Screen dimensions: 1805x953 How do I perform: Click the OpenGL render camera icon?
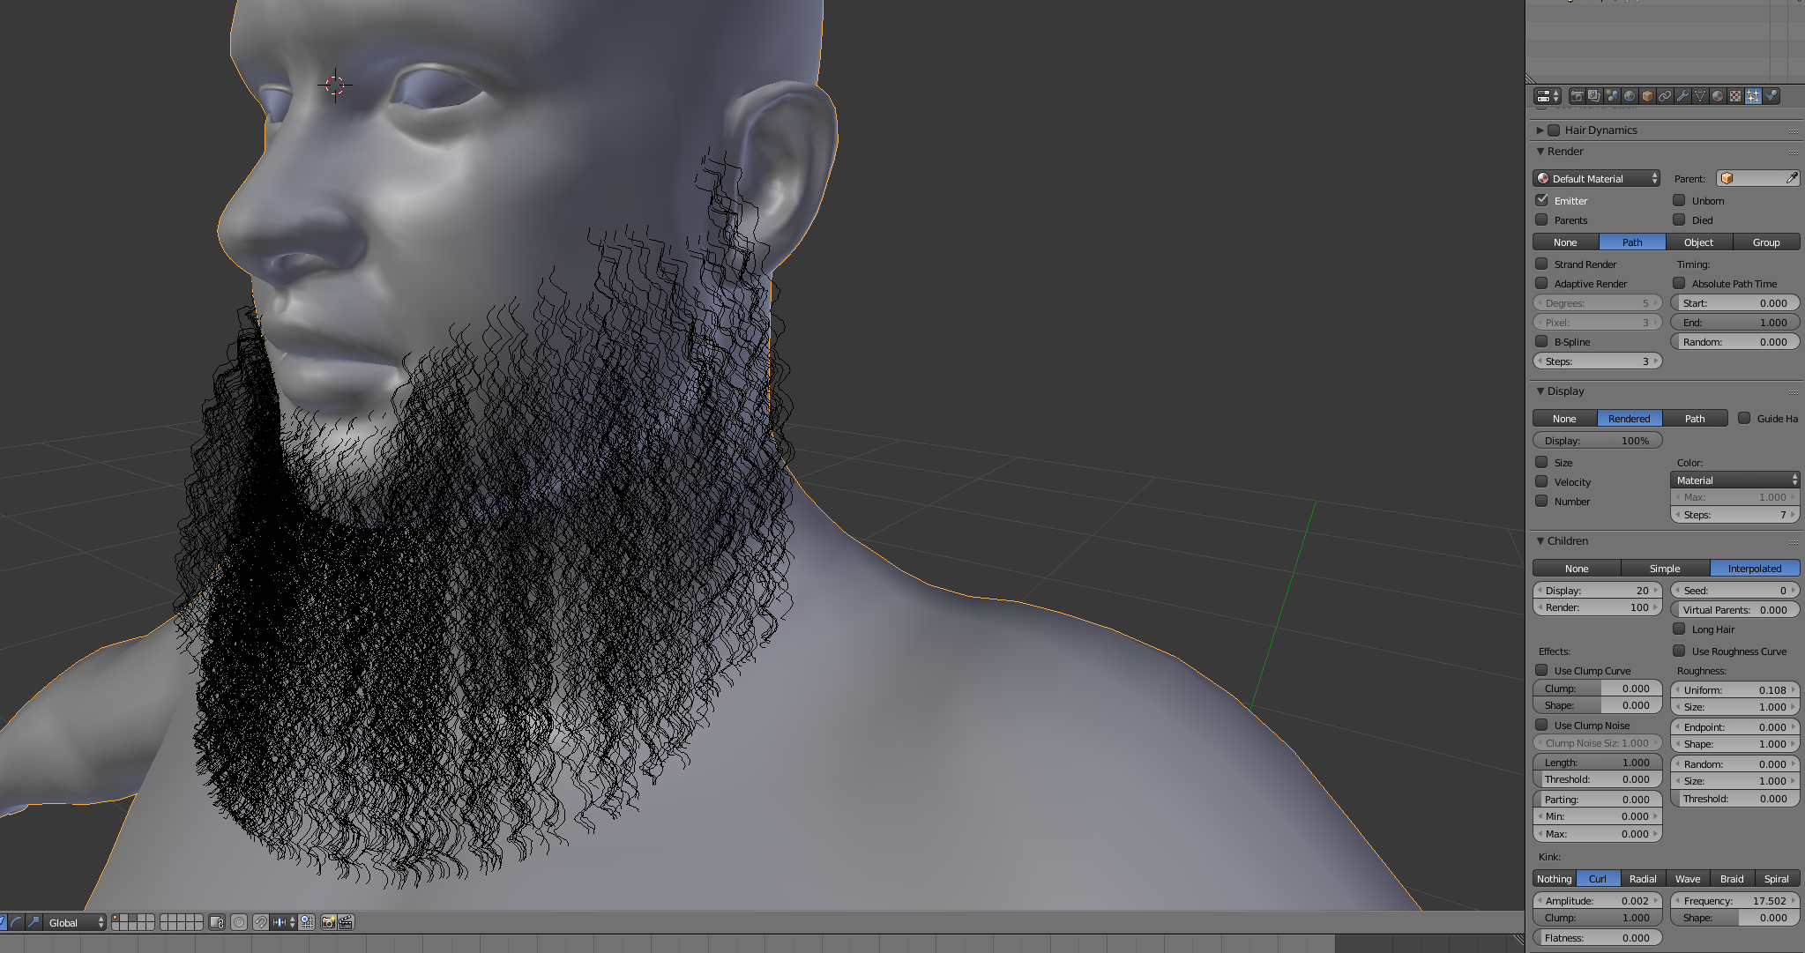(x=328, y=922)
